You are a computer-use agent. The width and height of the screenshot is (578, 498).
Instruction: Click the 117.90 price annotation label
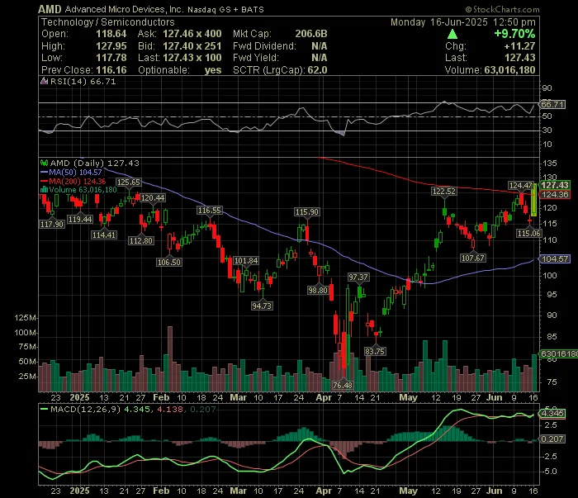[x=52, y=224]
